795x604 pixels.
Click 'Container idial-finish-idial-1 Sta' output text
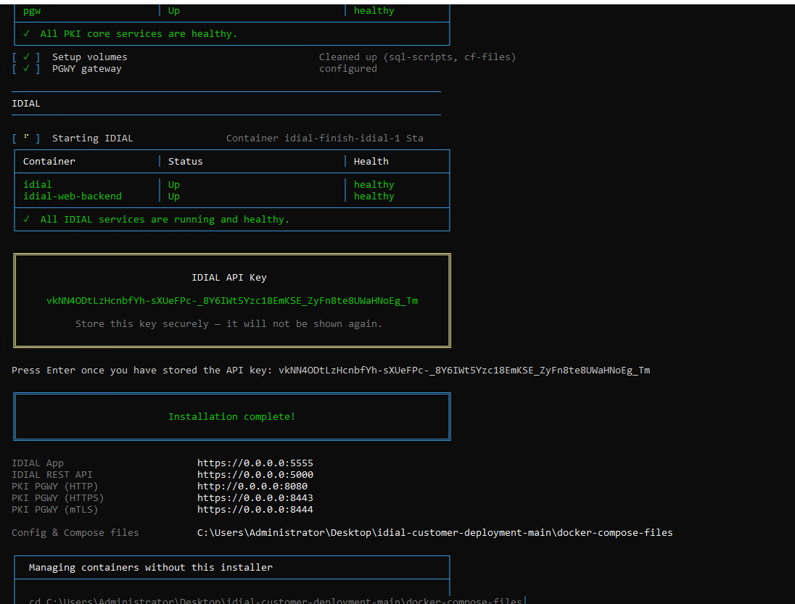pos(324,138)
